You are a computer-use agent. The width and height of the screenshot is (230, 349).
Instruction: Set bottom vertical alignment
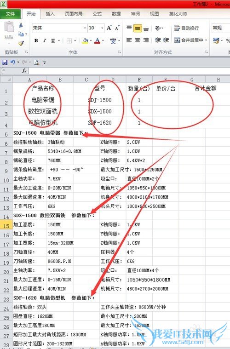146,29
